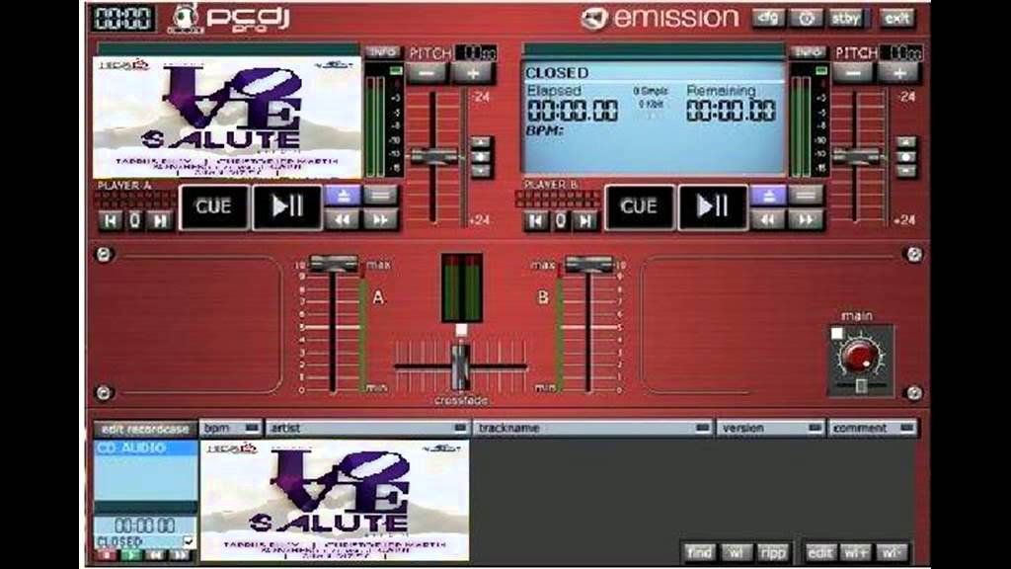1011x569 pixels.
Task: Click the edit button at the bottom right
Action: pos(820,553)
